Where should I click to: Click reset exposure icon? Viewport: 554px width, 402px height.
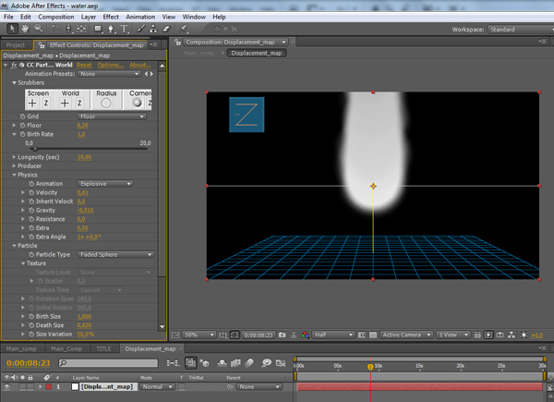pyautogui.click(x=524, y=335)
